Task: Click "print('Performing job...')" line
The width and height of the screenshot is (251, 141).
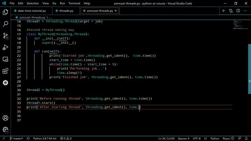Action: pos(82,69)
